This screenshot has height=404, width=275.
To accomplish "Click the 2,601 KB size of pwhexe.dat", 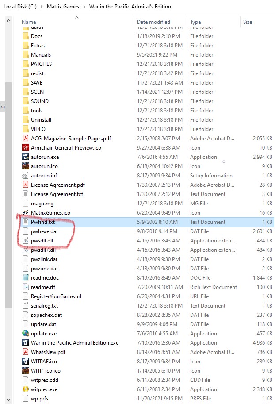I will click(262, 231).
